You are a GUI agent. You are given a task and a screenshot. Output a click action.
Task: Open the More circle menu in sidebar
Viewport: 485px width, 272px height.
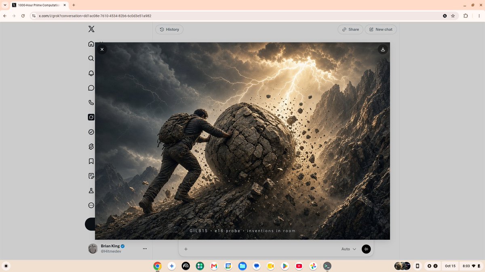[x=91, y=206]
